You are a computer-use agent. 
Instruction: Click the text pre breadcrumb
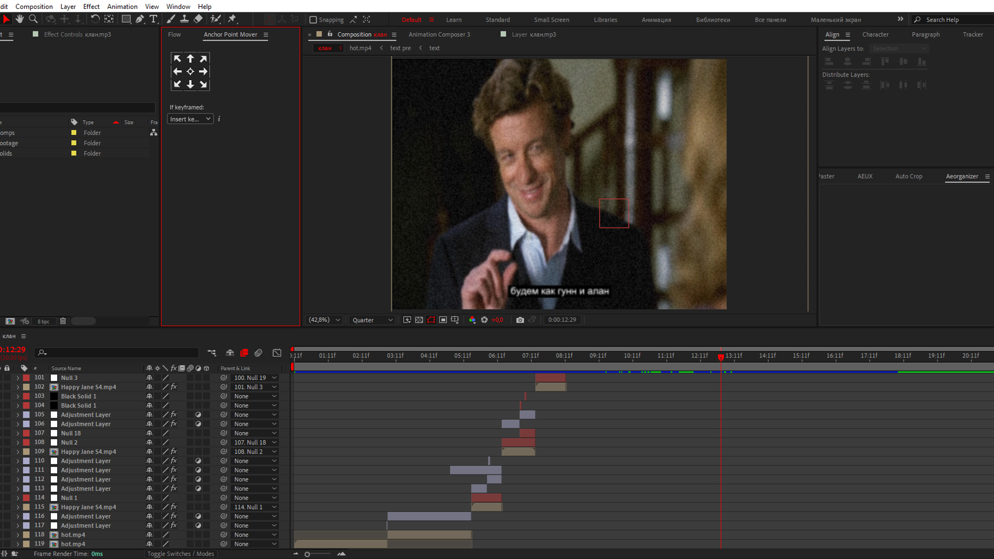click(400, 48)
